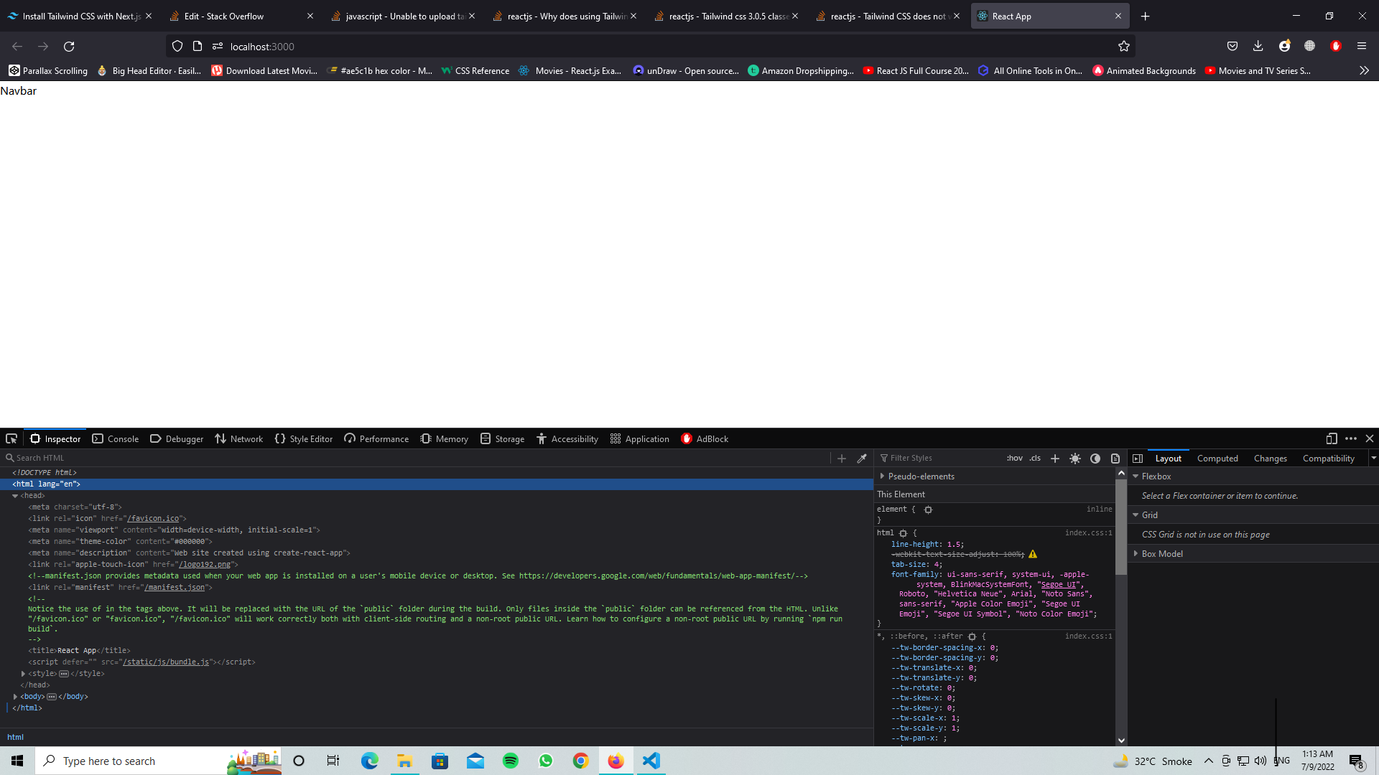
Task: Pick a color with the eyedropper icon
Action: [x=862, y=458]
